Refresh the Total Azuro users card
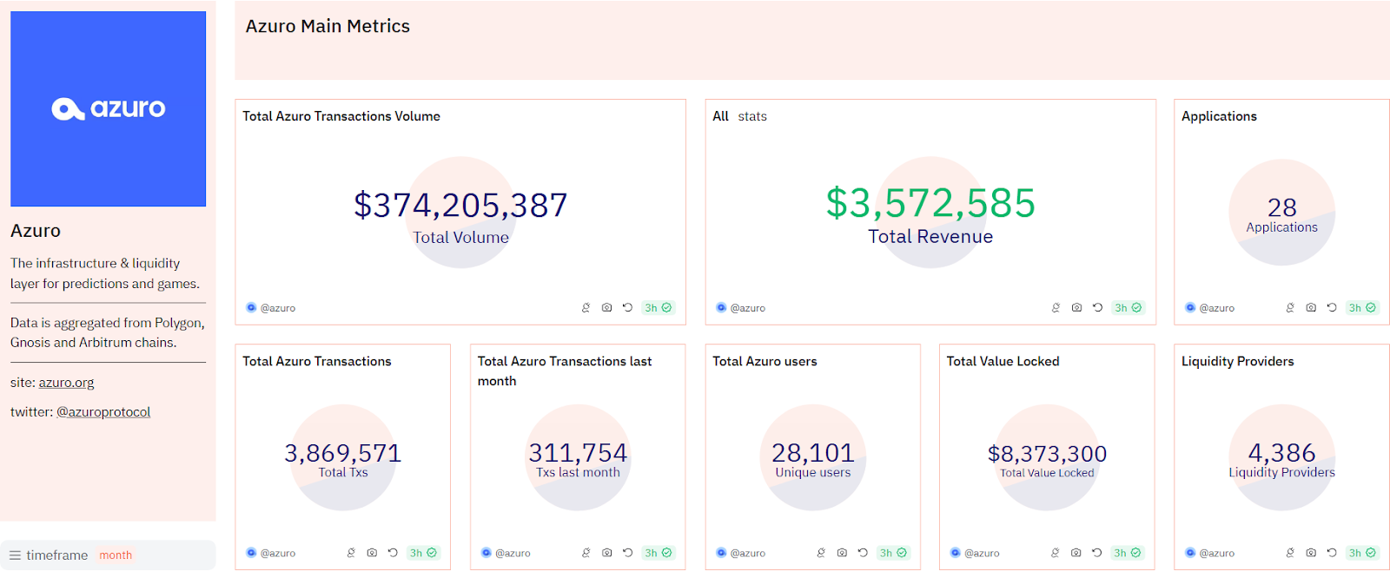The image size is (1390, 571). pos(864,553)
